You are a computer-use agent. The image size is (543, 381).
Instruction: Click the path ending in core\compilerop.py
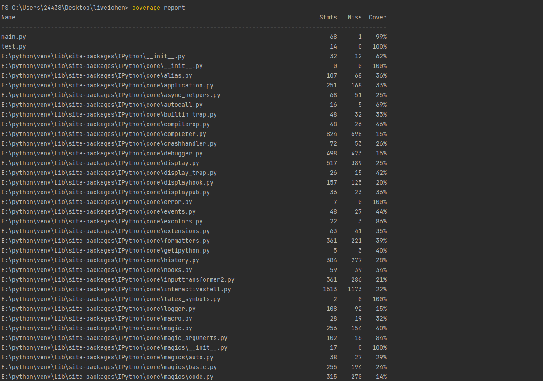click(106, 124)
